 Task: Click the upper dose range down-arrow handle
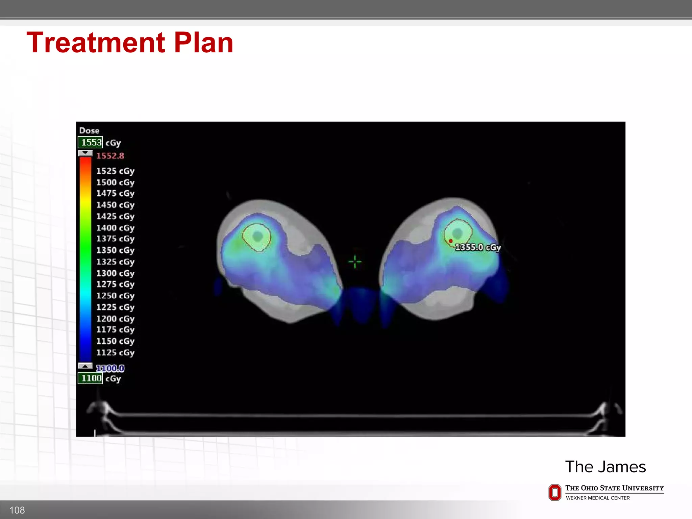[85, 153]
